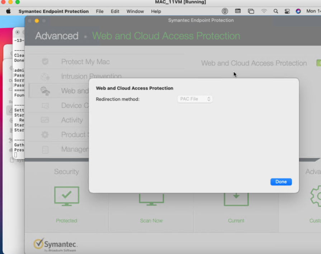Open the Redirection method PAC File dropdown

tap(195, 99)
